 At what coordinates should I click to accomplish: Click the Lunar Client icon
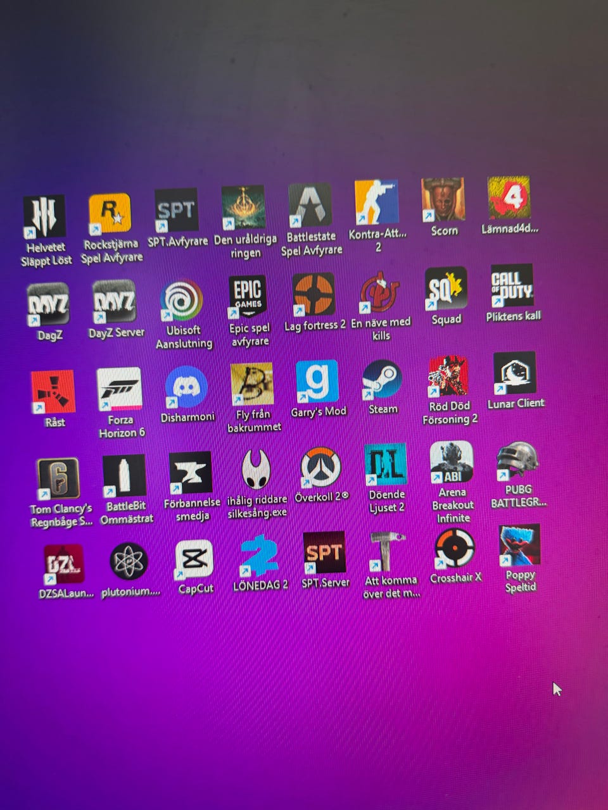click(515, 373)
